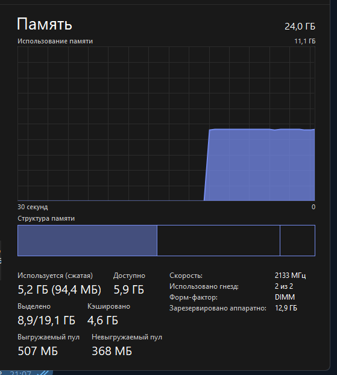This screenshot has height=375, width=337.
Task: Click the Использование памяти graph label
Action: [55, 41]
